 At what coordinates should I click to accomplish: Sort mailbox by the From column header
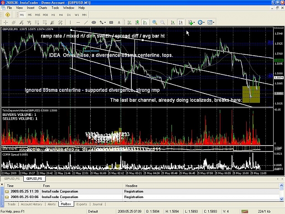coord(82,186)
